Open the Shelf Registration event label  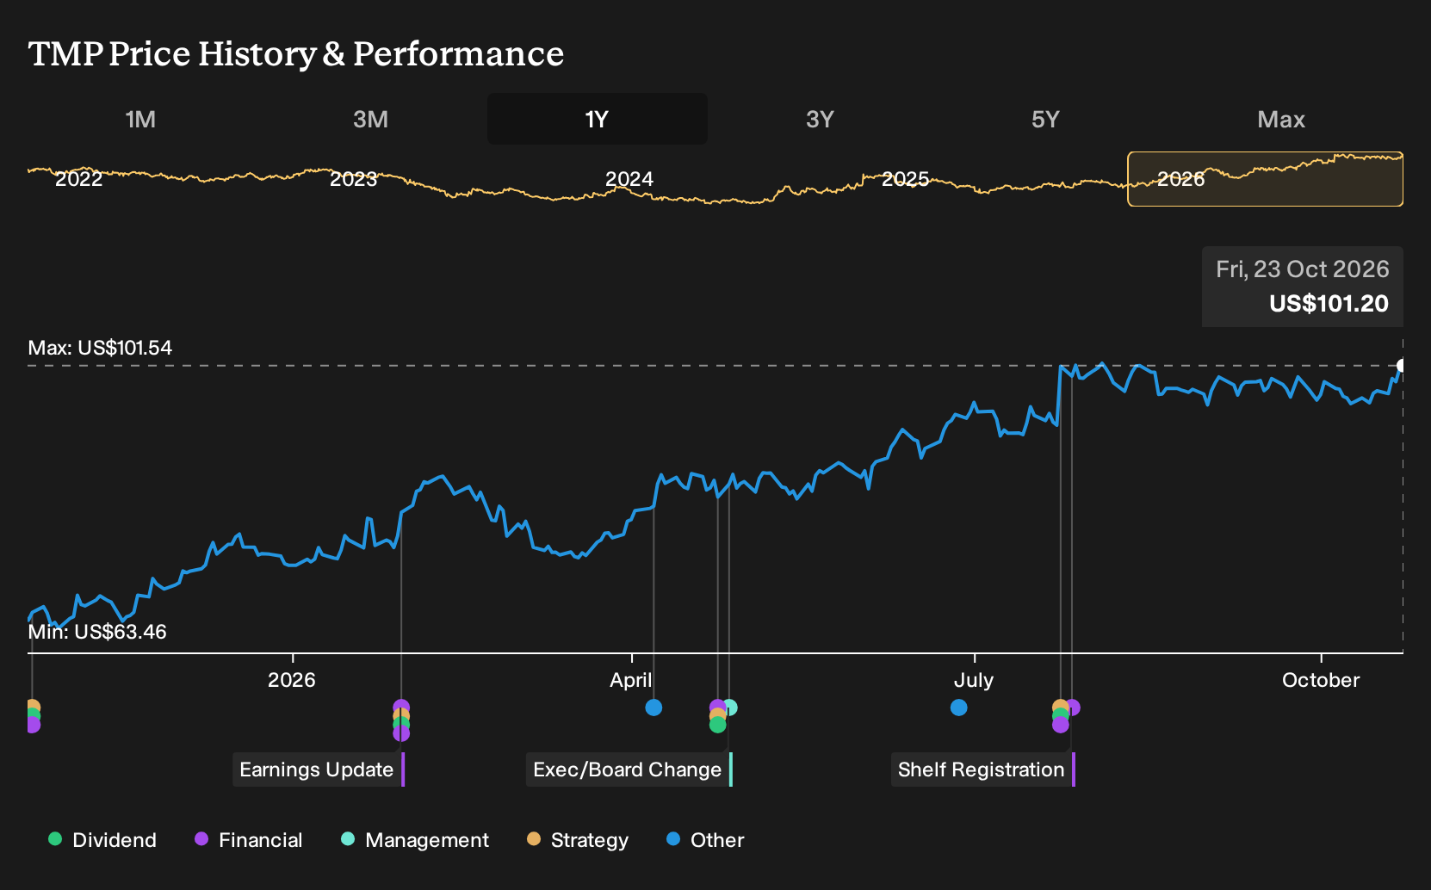tap(983, 769)
